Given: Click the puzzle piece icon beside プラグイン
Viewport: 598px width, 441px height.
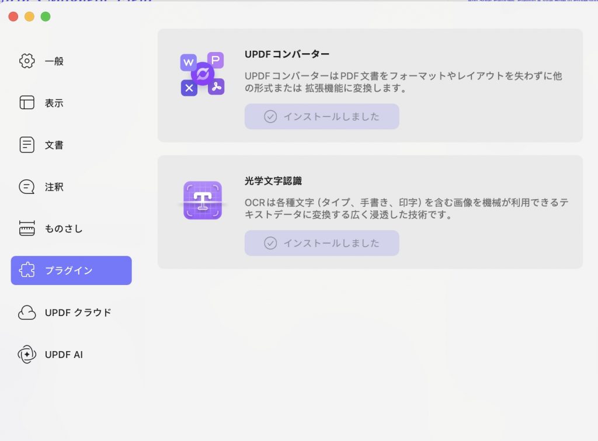Looking at the screenshot, I should 27,270.
